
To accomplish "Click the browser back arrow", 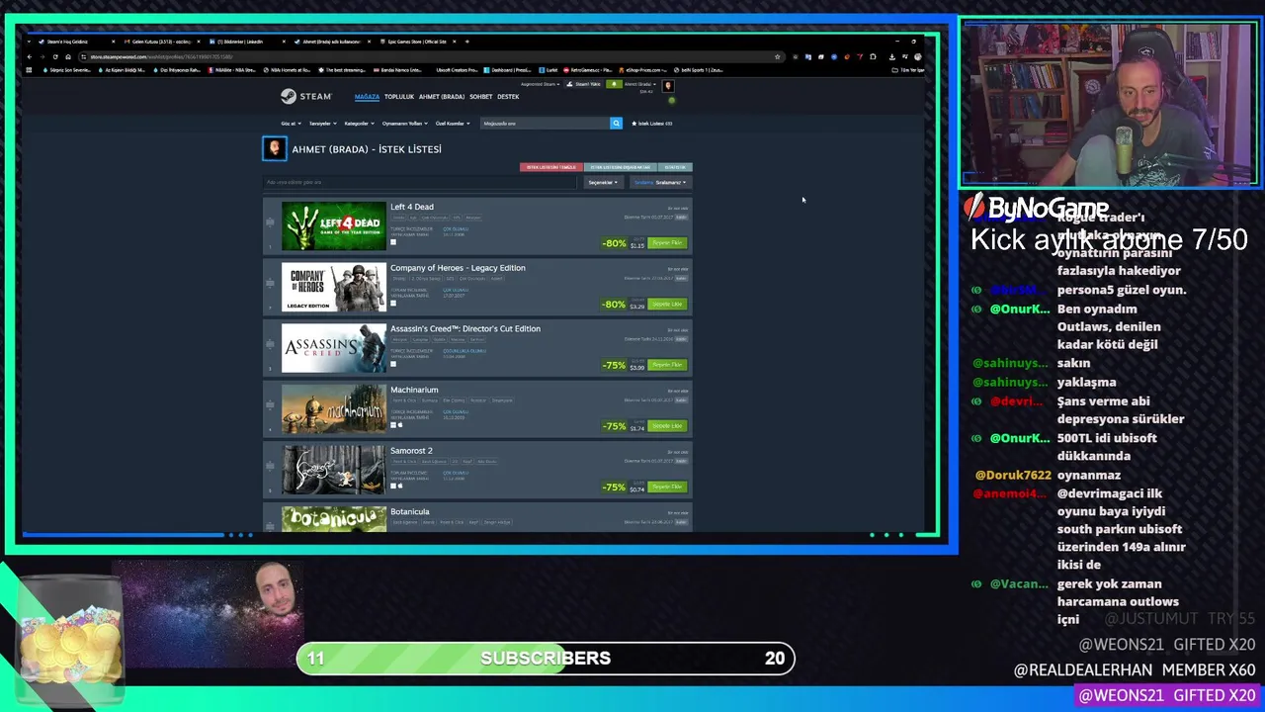I will pyautogui.click(x=31, y=56).
